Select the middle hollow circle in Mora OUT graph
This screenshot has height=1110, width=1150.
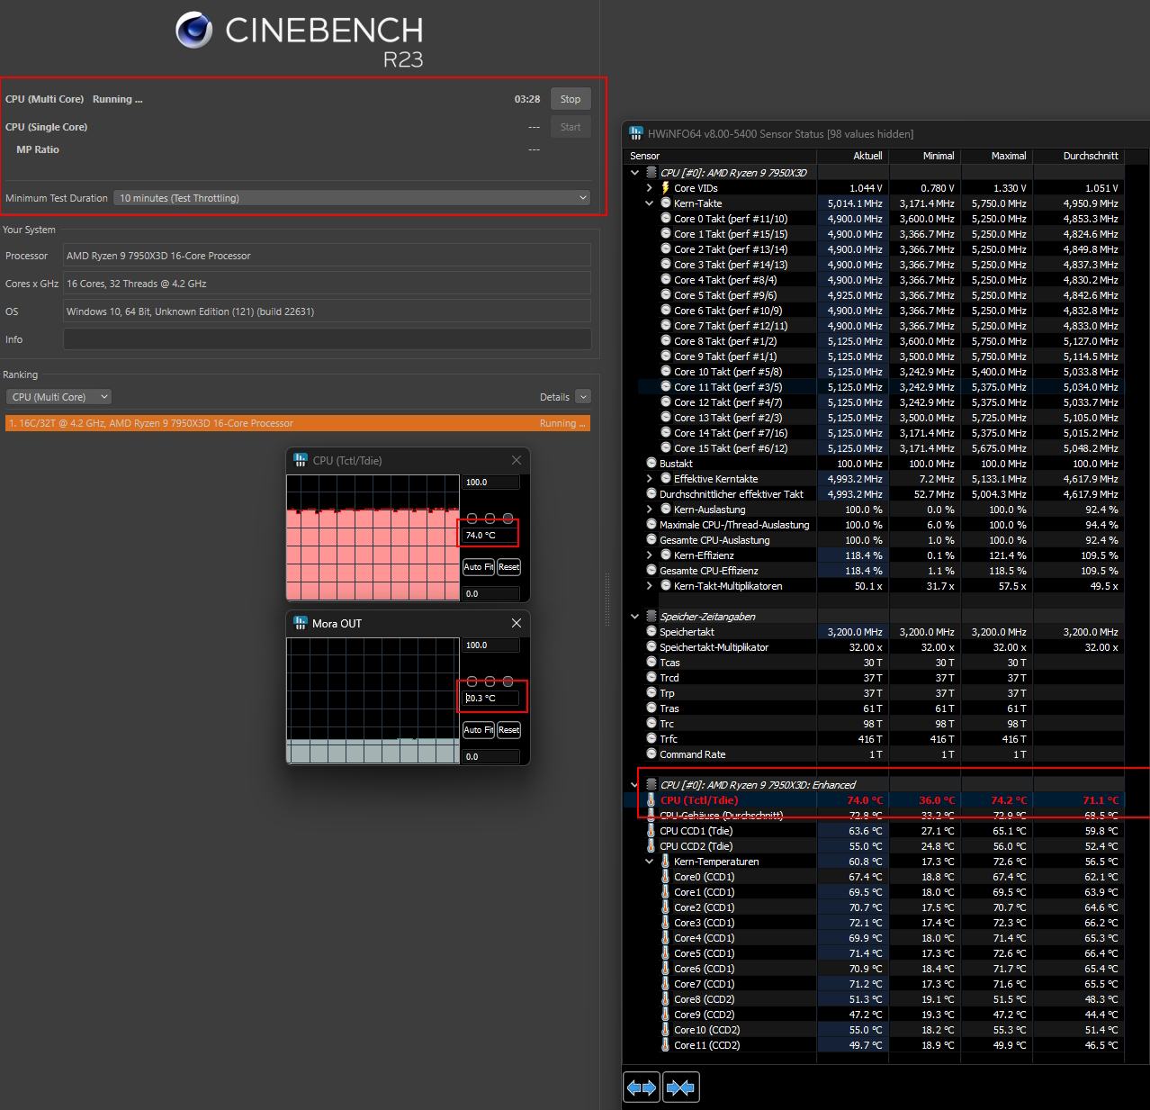coord(490,681)
